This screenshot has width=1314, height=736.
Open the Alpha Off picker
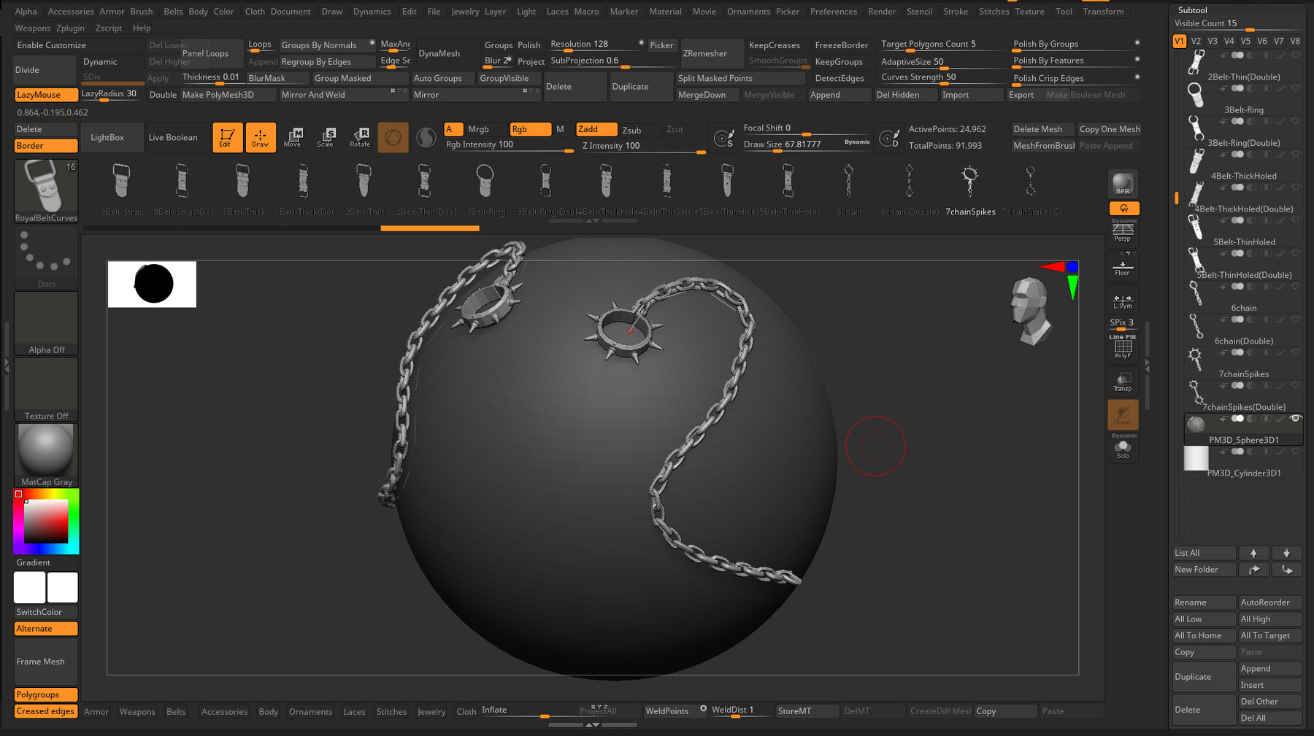coord(46,323)
